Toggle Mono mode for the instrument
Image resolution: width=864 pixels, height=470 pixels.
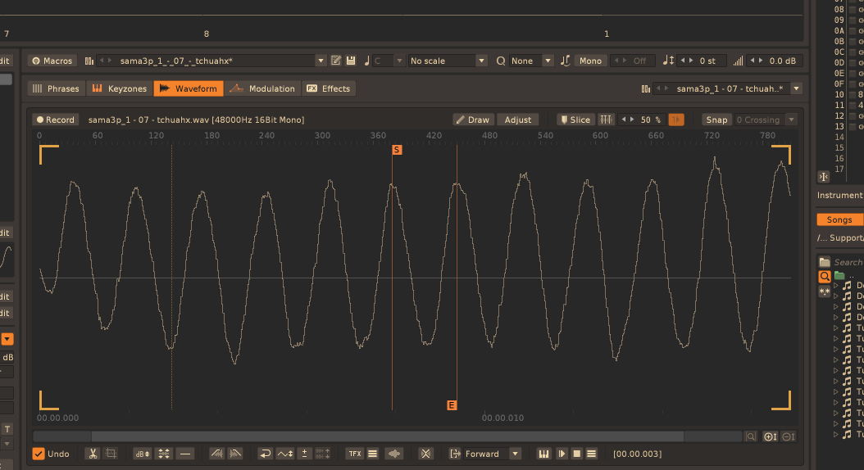coord(589,61)
